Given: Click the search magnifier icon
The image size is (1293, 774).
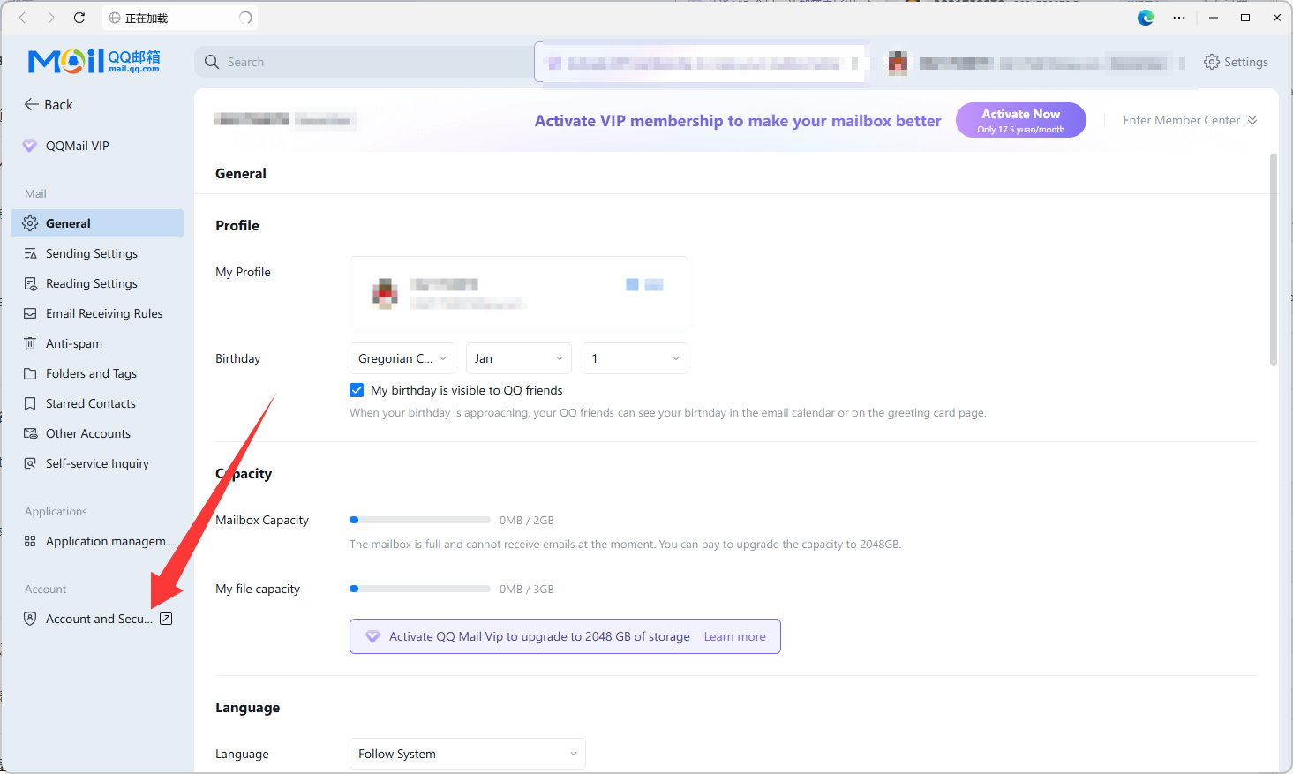Looking at the screenshot, I should pos(212,62).
